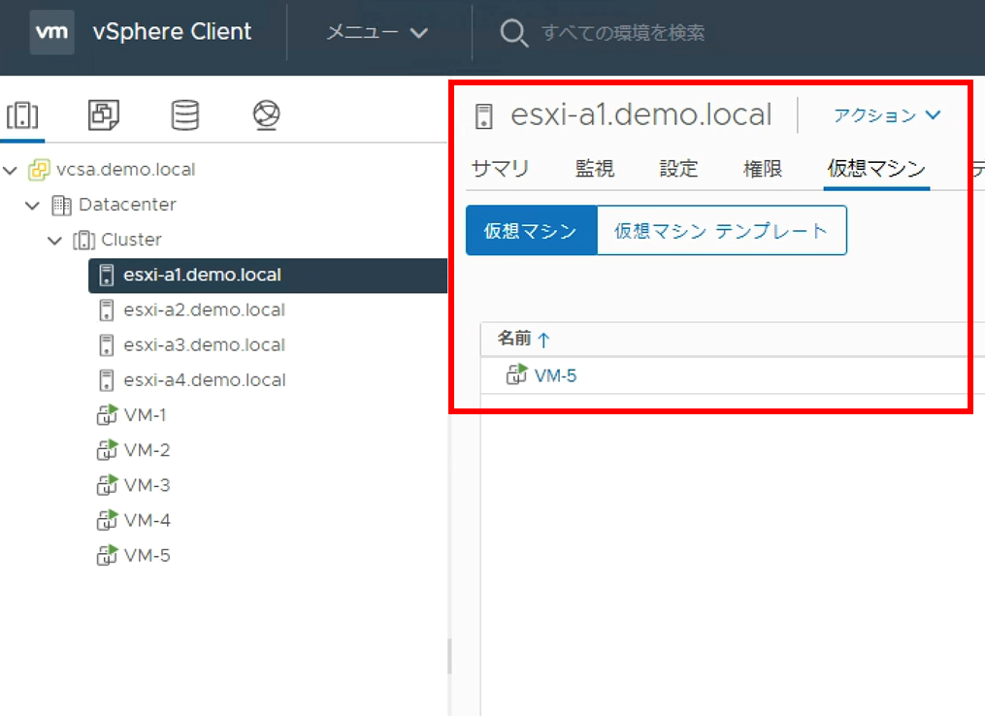Select VM-4 in the inventory tree
The height and width of the screenshot is (716, 985).
(147, 521)
